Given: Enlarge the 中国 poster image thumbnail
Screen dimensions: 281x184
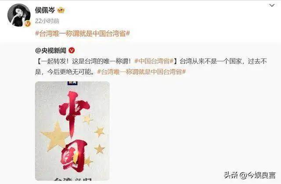Looking at the screenshot, I should pyautogui.click(x=72, y=131).
